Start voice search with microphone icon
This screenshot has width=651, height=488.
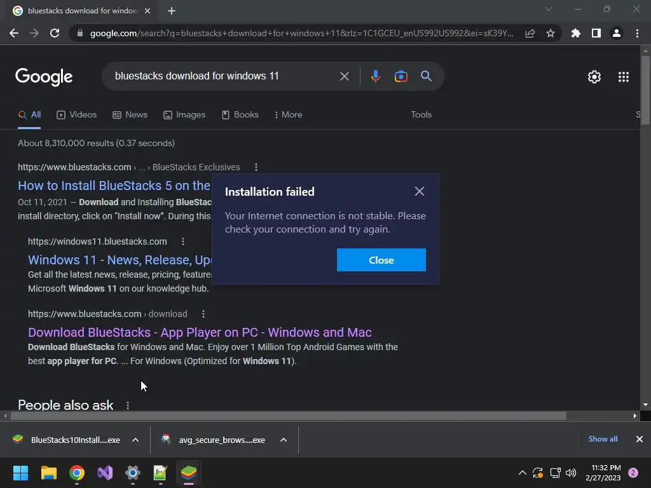pos(375,76)
